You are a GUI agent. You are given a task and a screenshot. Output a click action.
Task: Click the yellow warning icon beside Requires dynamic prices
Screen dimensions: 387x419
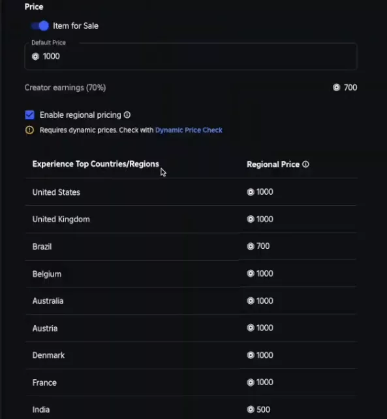(29, 130)
